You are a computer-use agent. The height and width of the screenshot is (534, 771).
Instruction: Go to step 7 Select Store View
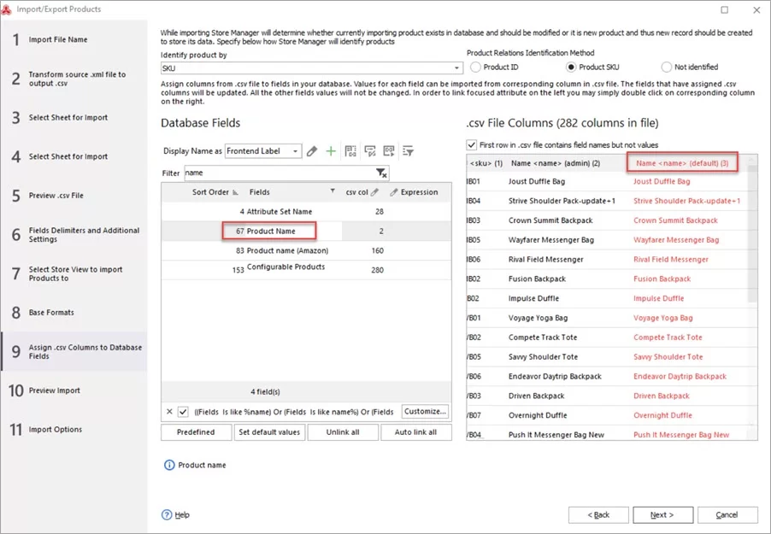tap(74, 273)
